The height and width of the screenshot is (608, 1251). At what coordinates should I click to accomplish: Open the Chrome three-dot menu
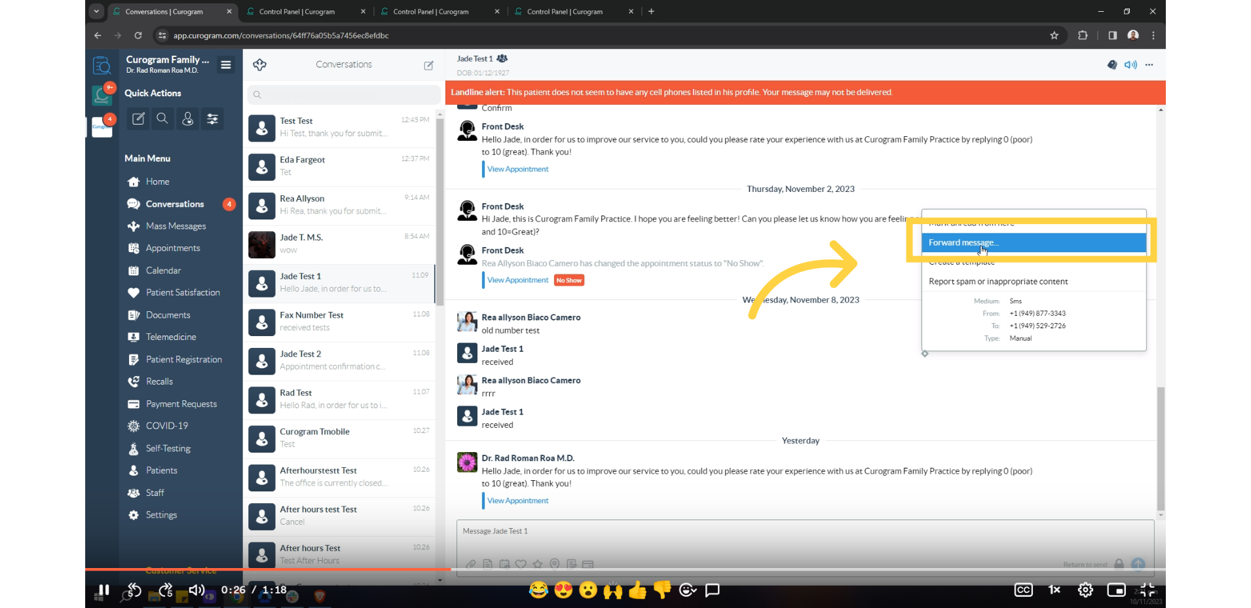[x=1153, y=35]
